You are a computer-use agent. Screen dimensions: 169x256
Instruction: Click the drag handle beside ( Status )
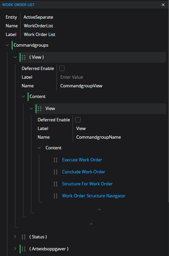[x=24, y=237]
